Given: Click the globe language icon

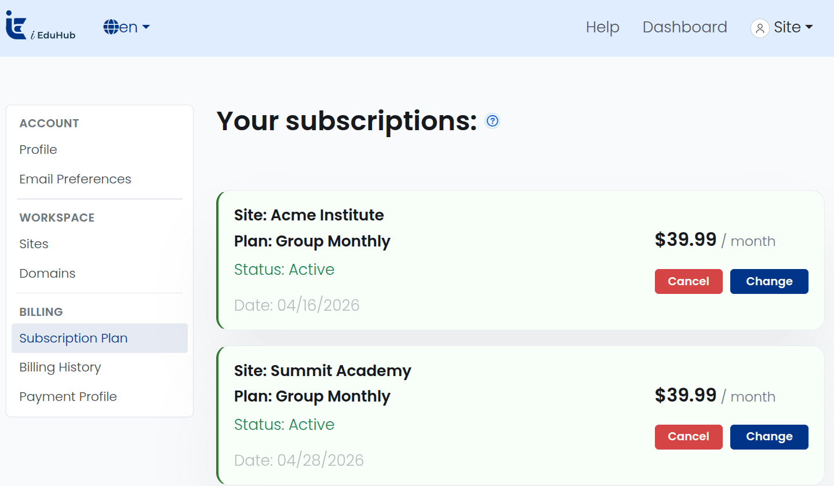Looking at the screenshot, I should 111,27.
